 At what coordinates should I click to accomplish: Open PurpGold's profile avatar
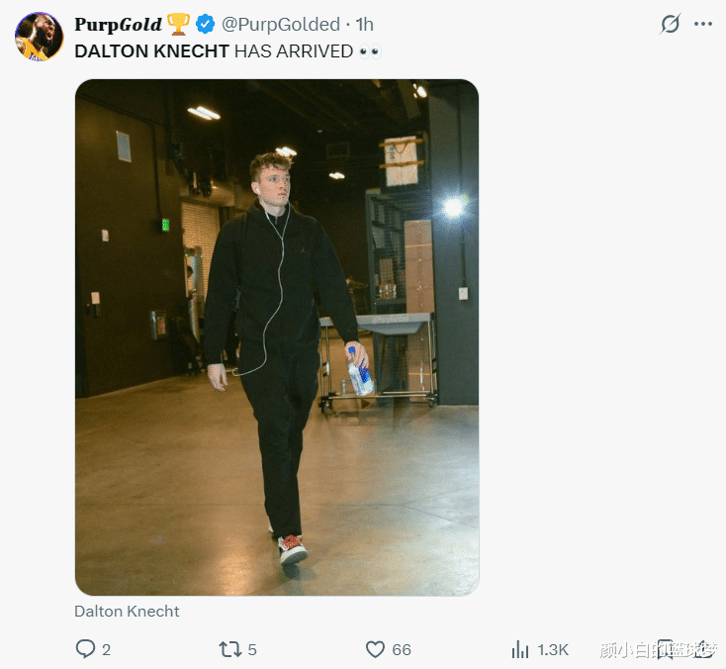click(39, 37)
